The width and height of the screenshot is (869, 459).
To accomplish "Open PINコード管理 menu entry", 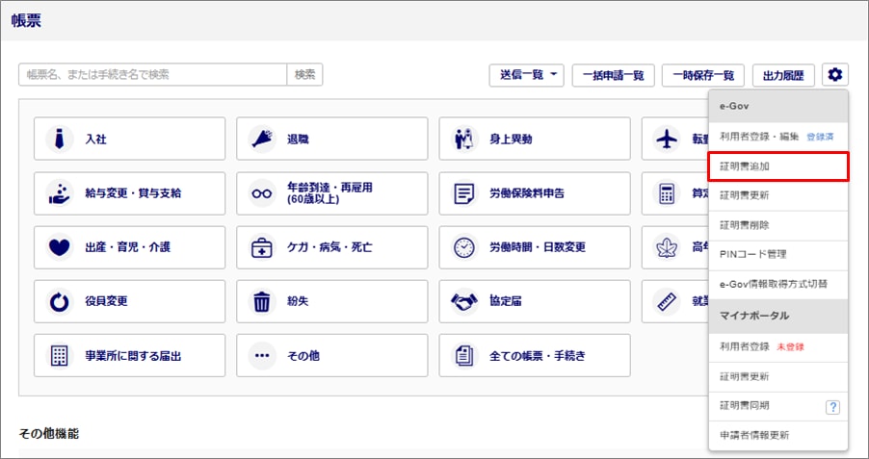I will click(777, 254).
